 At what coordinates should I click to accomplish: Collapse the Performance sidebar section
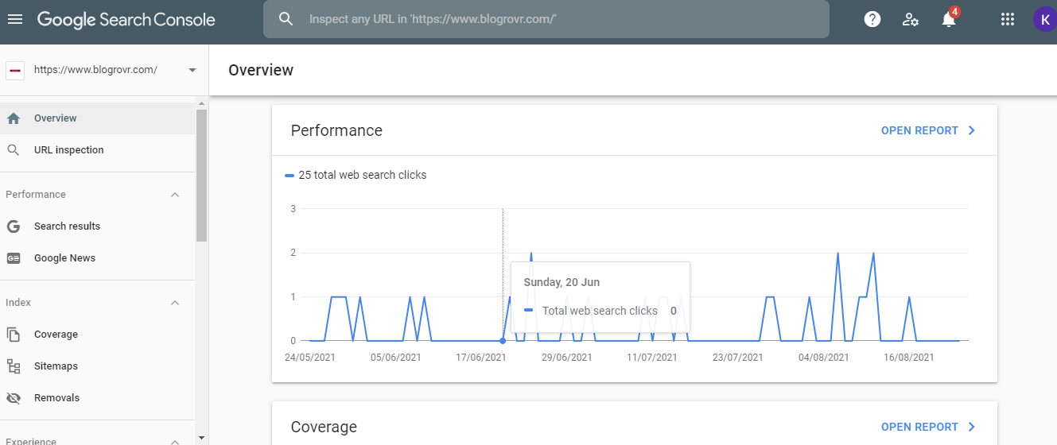(176, 195)
